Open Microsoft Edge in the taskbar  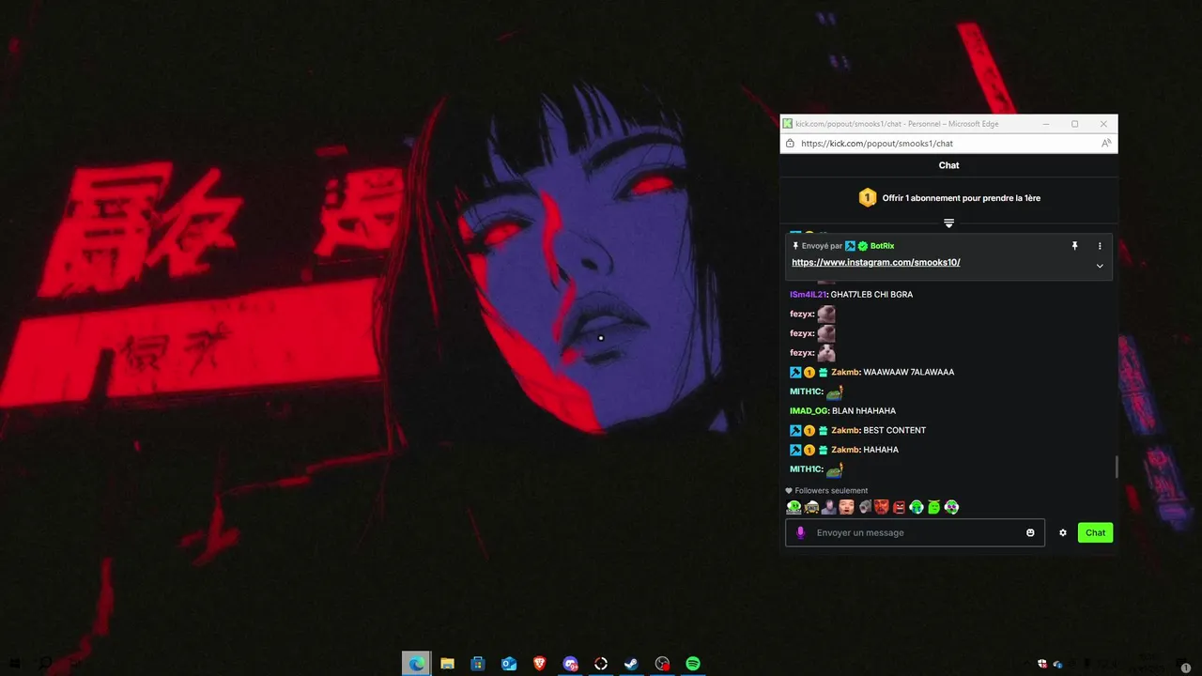coord(416,664)
